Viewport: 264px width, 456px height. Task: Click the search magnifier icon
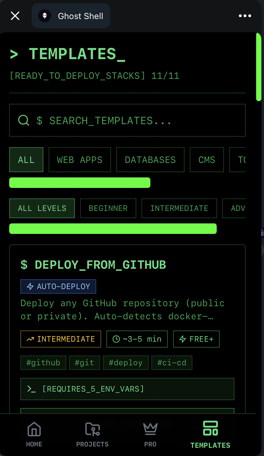click(24, 120)
